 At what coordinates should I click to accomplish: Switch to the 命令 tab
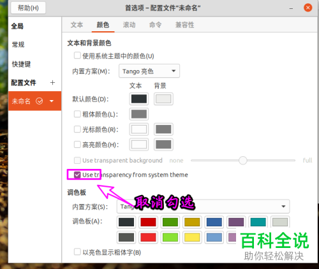(x=155, y=25)
